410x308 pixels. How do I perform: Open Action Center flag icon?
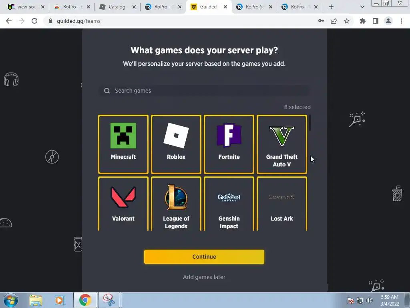point(350,300)
